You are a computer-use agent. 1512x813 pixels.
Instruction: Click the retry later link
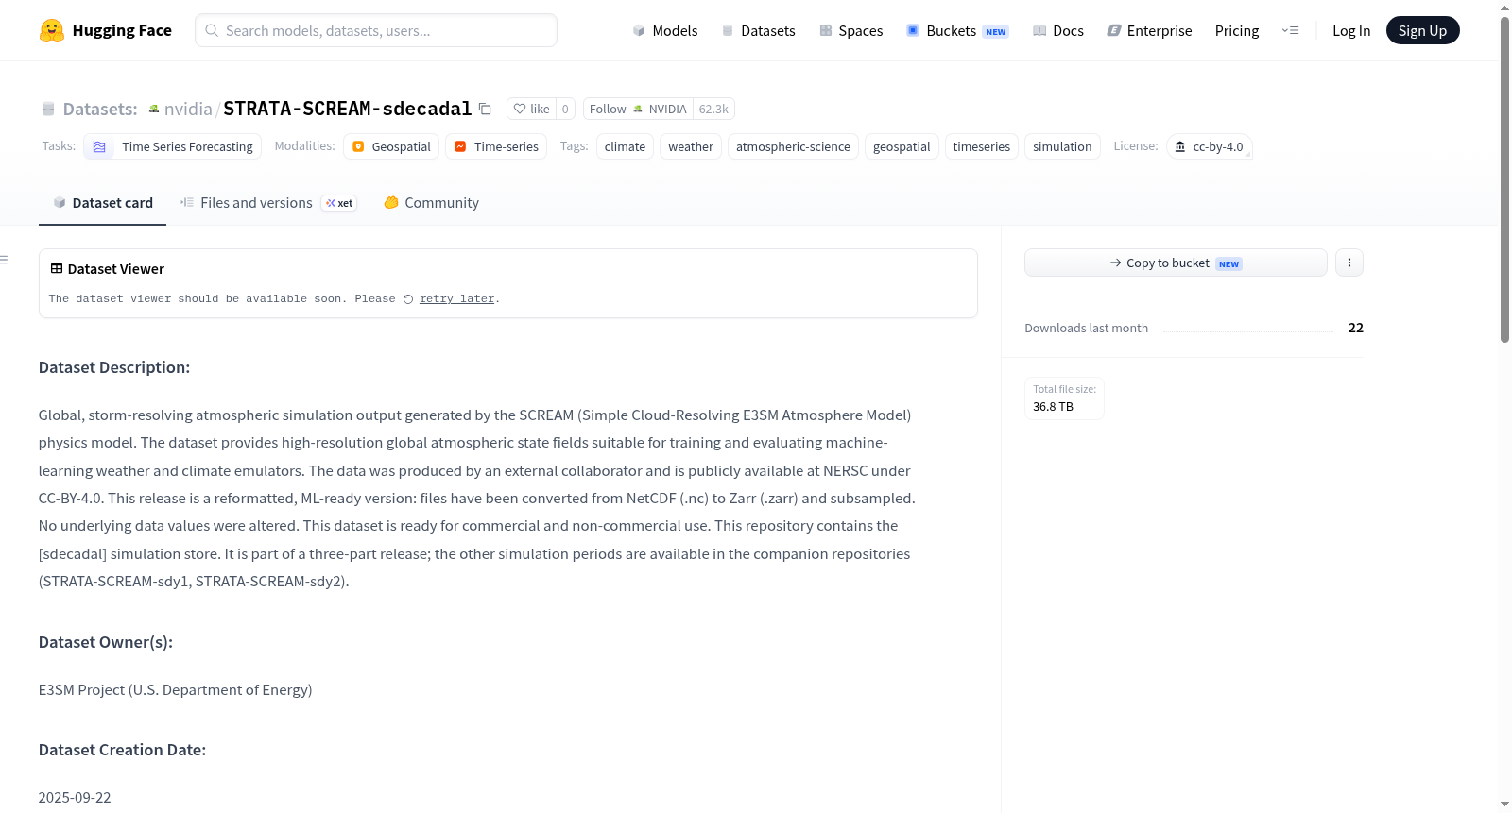coord(457,299)
